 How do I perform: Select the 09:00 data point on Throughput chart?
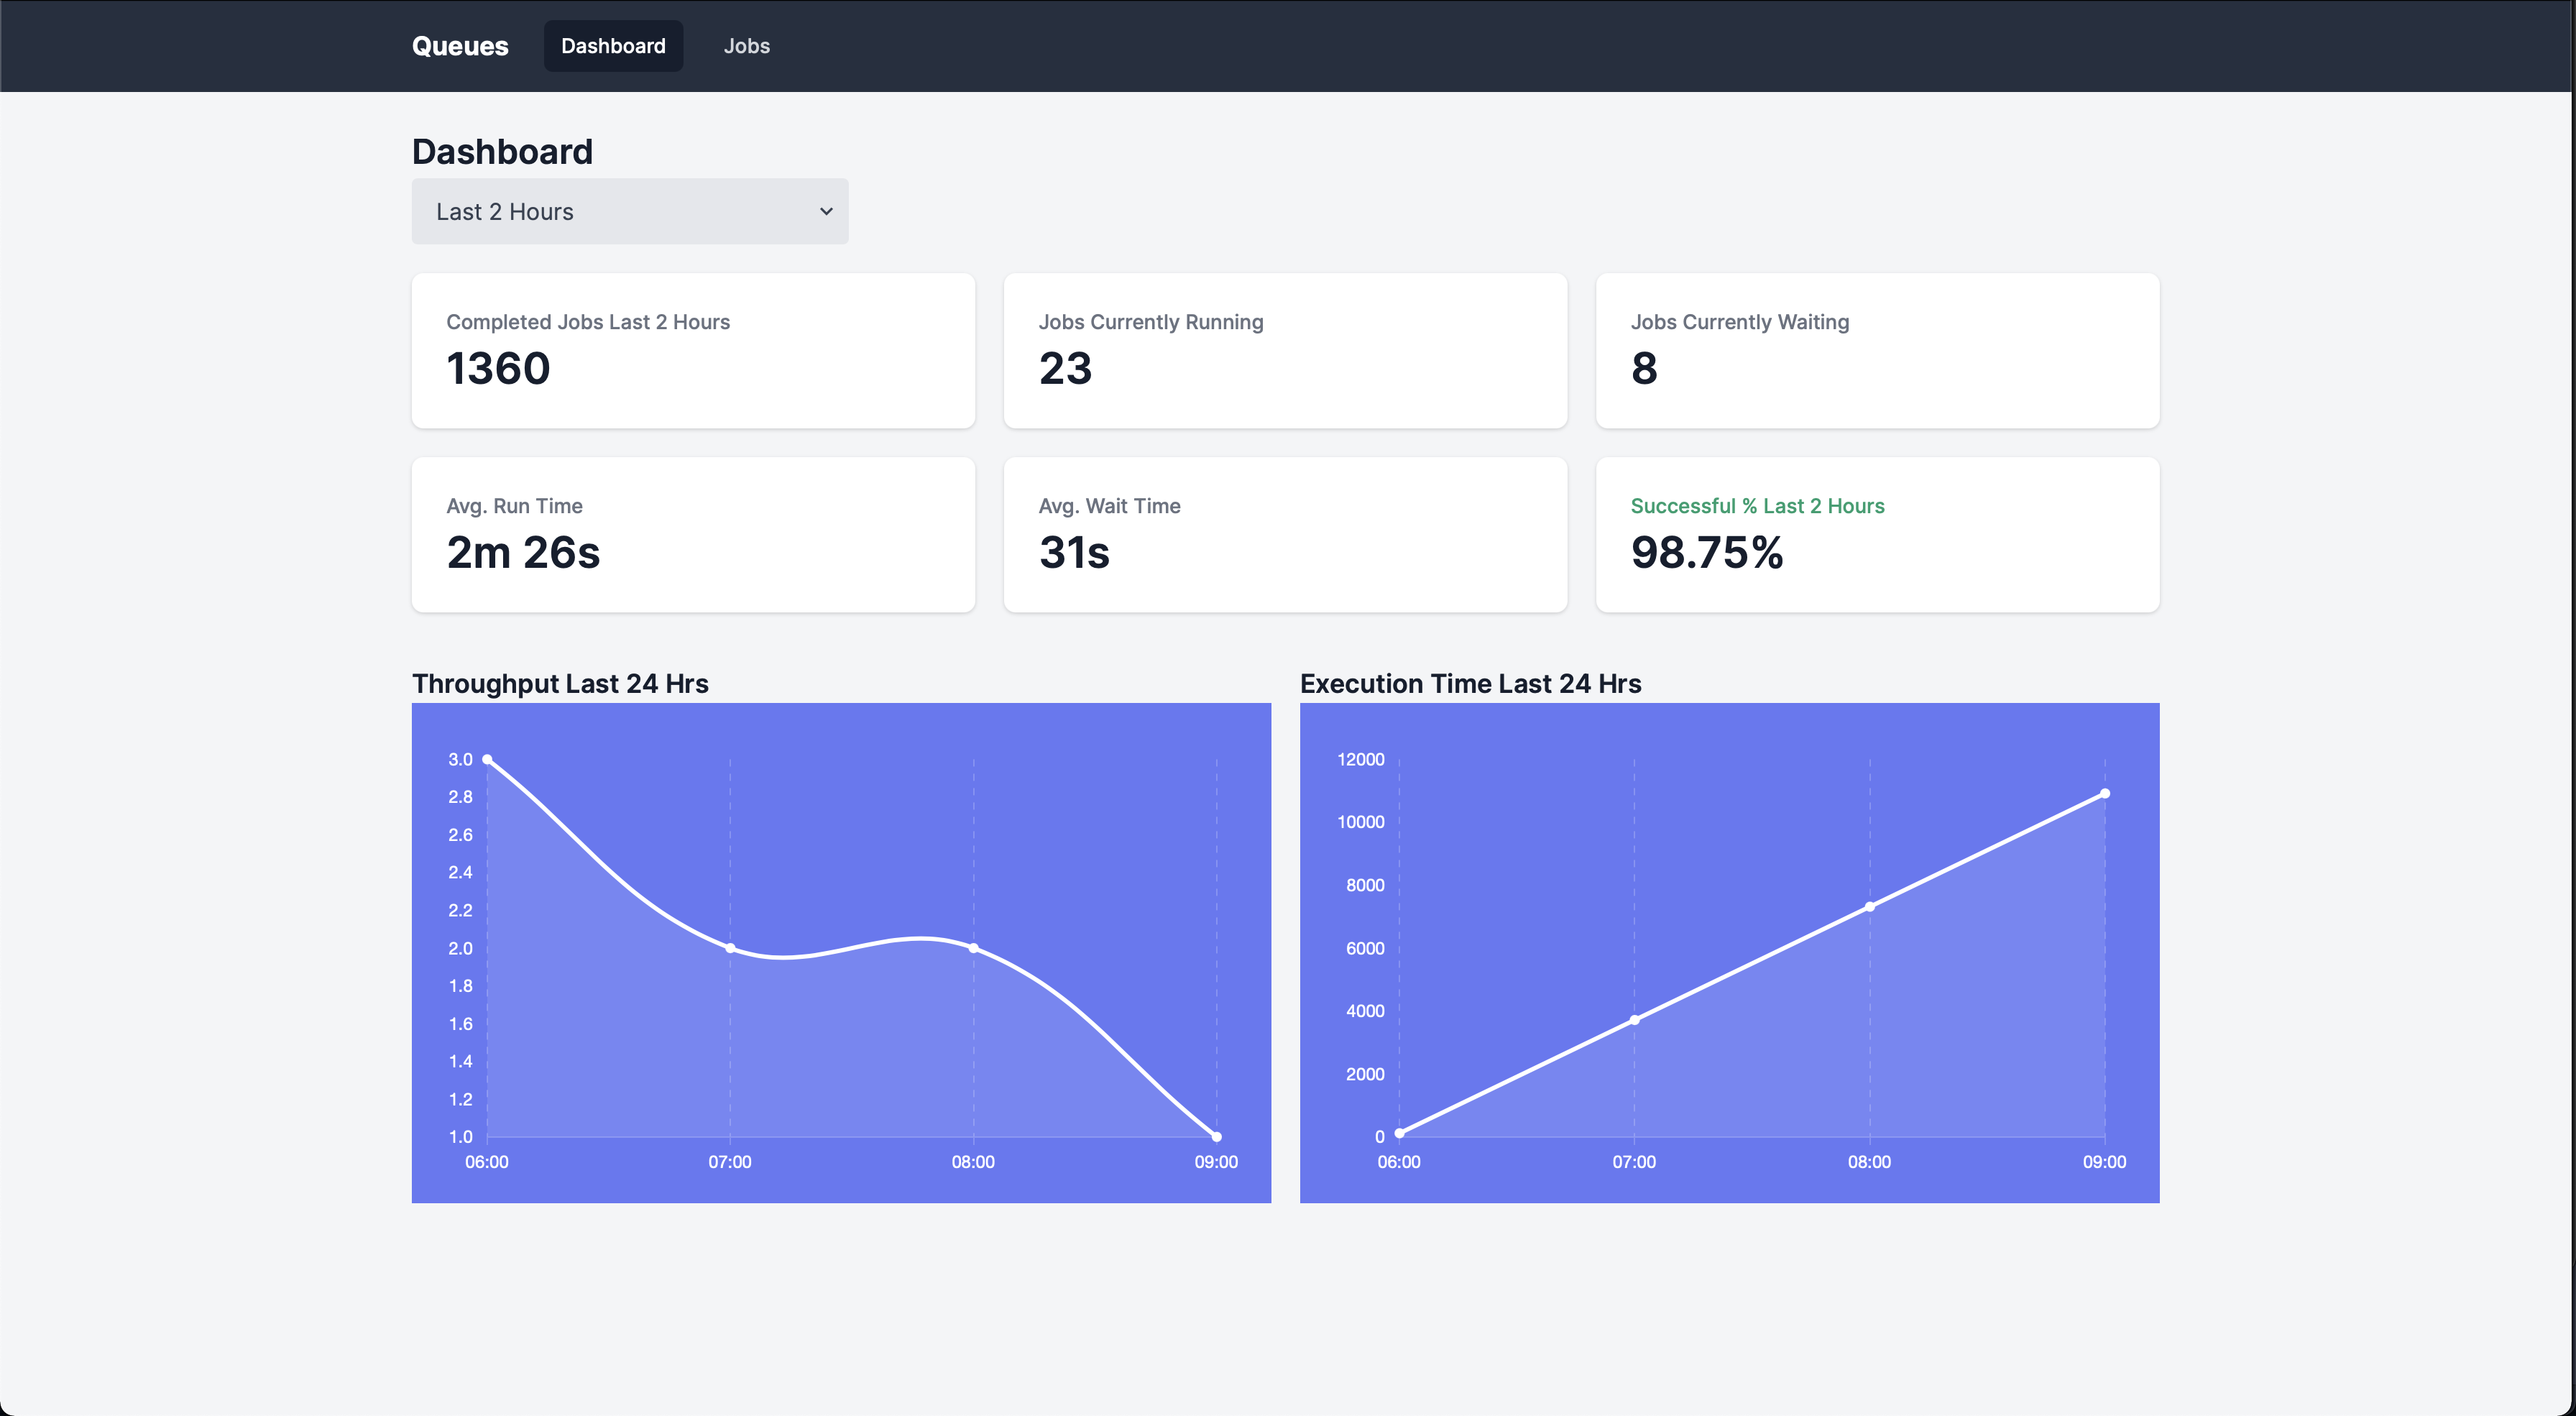[1216, 1136]
